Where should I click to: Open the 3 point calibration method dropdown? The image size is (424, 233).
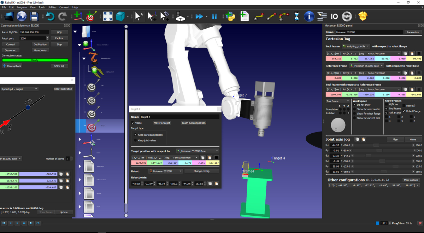click(19, 89)
